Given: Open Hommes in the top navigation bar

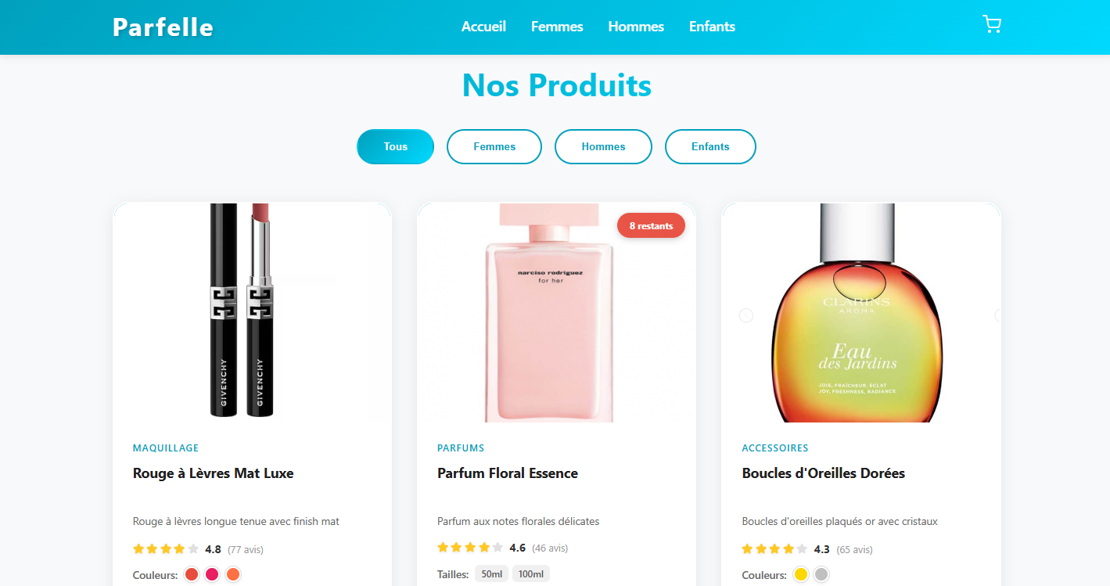Looking at the screenshot, I should click(x=636, y=27).
